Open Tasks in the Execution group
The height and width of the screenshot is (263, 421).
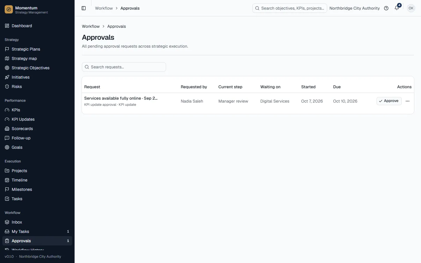pyautogui.click(x=37, y=199)
